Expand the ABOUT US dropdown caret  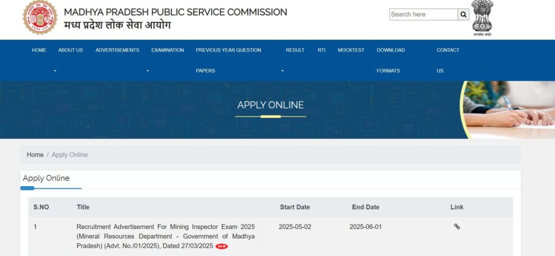click(x=55, y=71)
